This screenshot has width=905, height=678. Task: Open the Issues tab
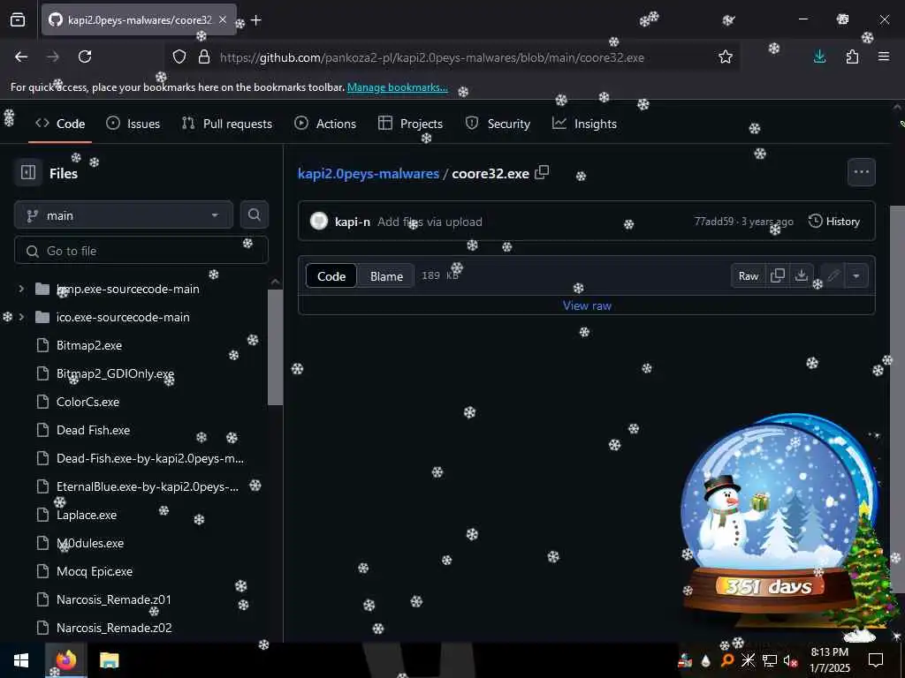click(133, 124)
